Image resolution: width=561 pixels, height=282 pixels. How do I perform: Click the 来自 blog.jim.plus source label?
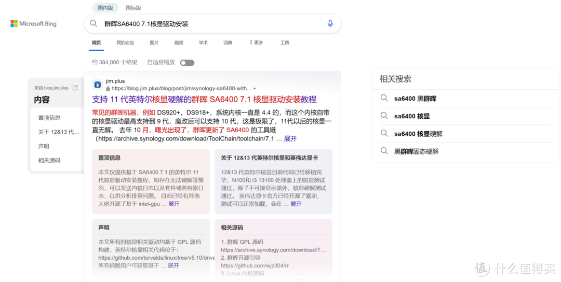[x=51, y=88]
